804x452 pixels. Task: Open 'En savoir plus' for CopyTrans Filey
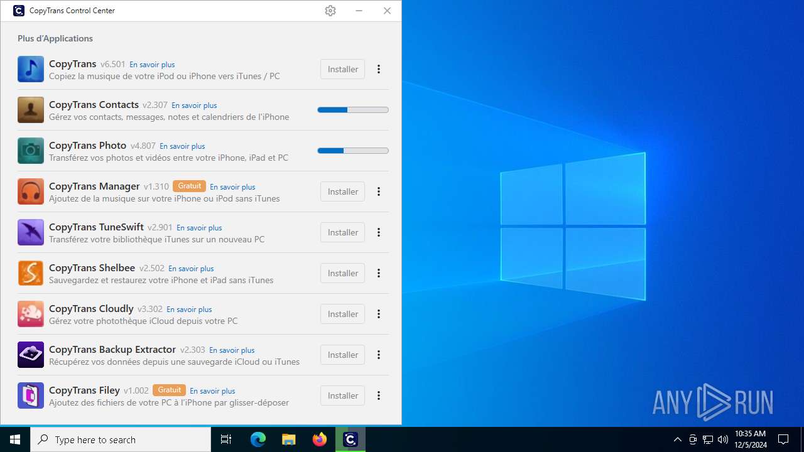click(x=212, y=391)
